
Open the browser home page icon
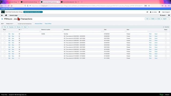click(12, 6)
